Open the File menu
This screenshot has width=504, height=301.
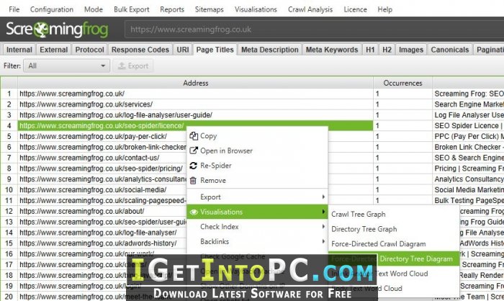[14, 9]
